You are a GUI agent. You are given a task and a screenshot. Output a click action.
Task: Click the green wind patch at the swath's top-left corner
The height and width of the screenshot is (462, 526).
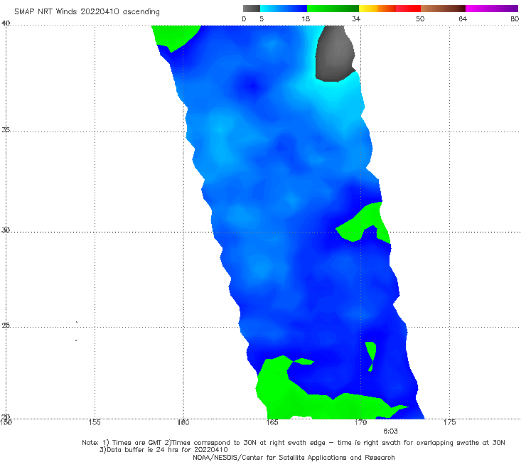174,36
